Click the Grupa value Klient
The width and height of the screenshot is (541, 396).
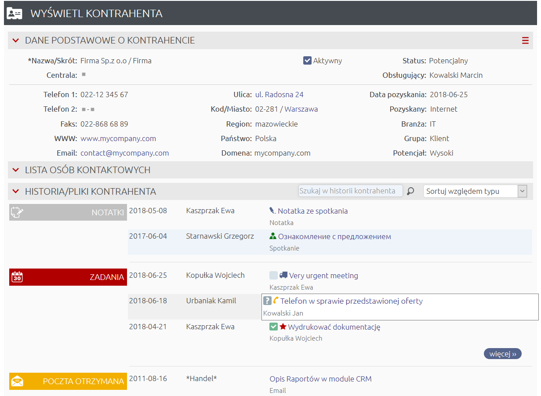click(439, 138)
